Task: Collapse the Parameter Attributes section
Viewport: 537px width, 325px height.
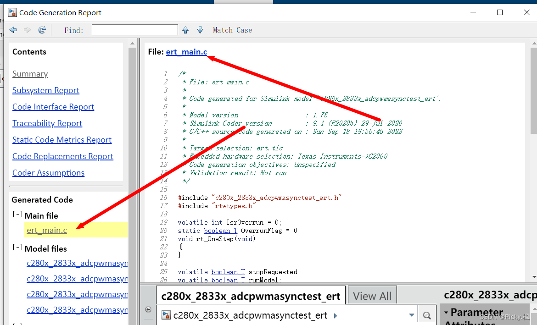Action: 446,312
